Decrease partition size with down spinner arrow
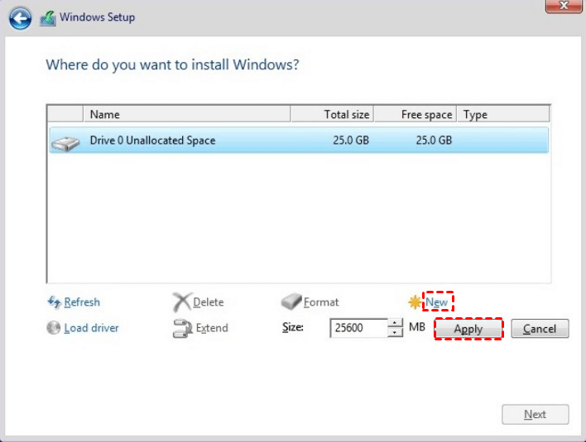This screenshot has width=586, height=442. pos(395,332)
